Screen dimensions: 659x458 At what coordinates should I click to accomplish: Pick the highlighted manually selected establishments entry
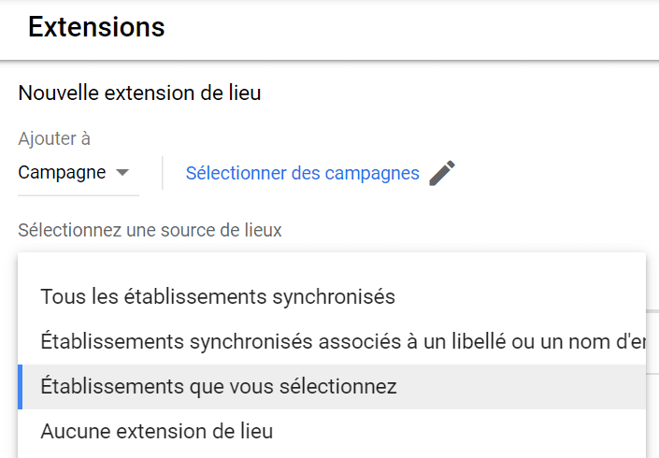click(219, 387)
